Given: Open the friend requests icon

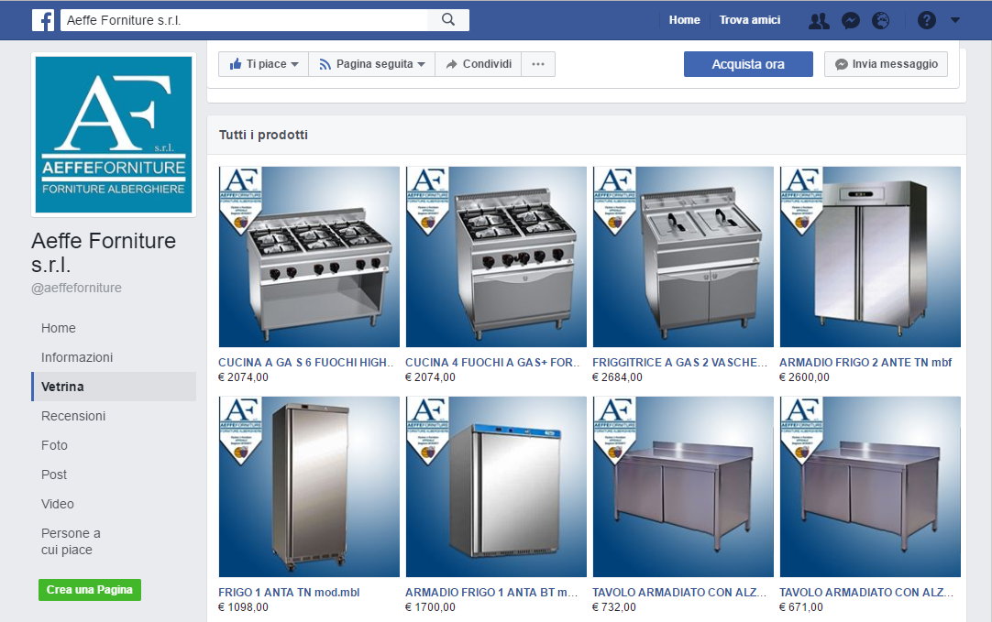Looking at the screenshot, I should [819, 20].
